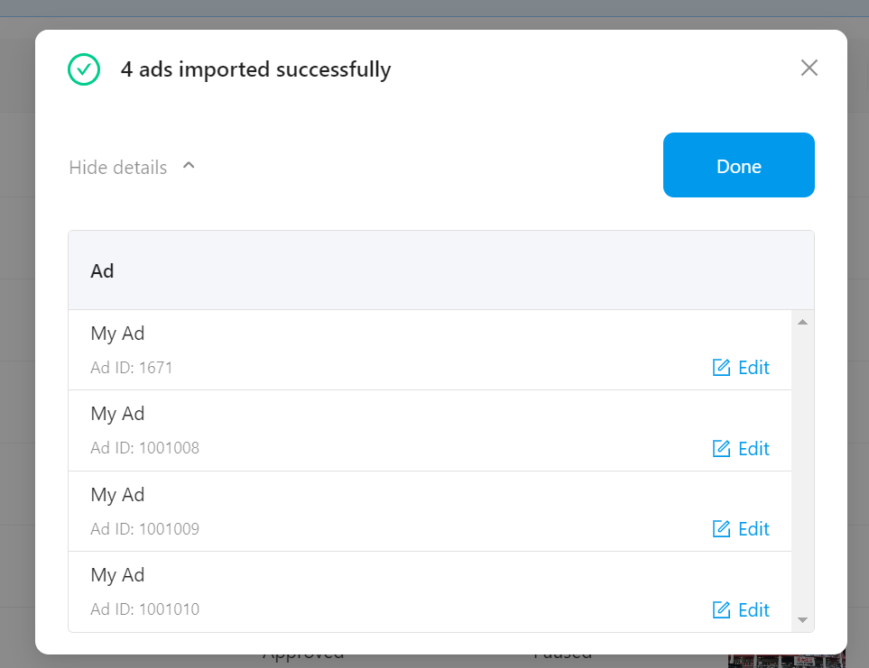Screen dimensions: 869x668
Task: Click the Hide details text
Action: 118,168
